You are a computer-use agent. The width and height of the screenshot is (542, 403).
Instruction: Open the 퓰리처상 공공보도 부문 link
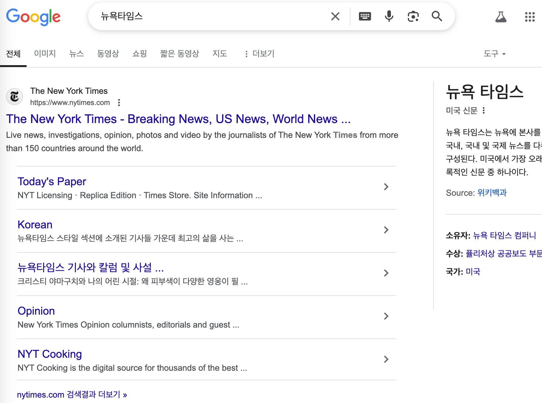504,254
